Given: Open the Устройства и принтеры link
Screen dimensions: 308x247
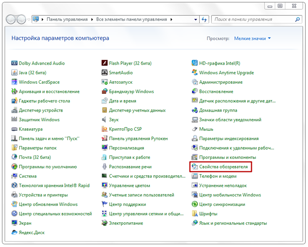Looking at the screenshot, I should point(43,195).
